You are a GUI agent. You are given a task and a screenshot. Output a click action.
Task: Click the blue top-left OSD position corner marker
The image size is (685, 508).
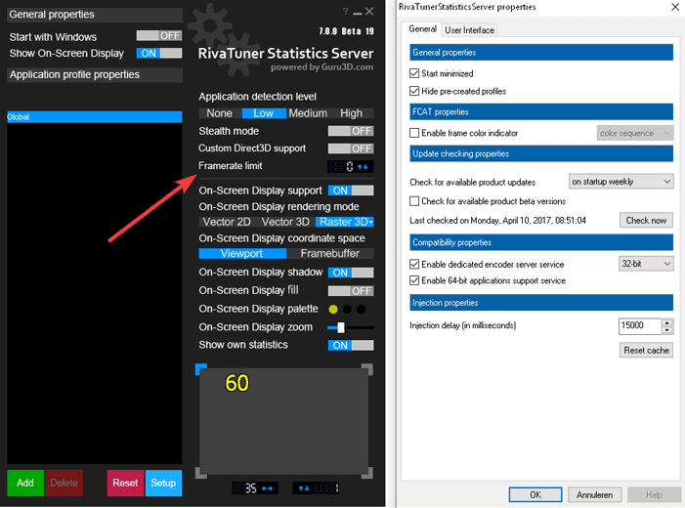pos(201,369)
